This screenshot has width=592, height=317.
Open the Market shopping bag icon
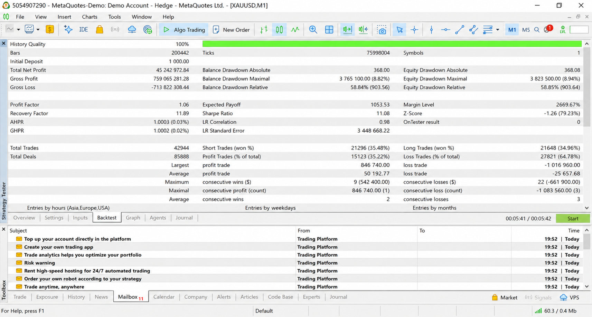point(100,30)
